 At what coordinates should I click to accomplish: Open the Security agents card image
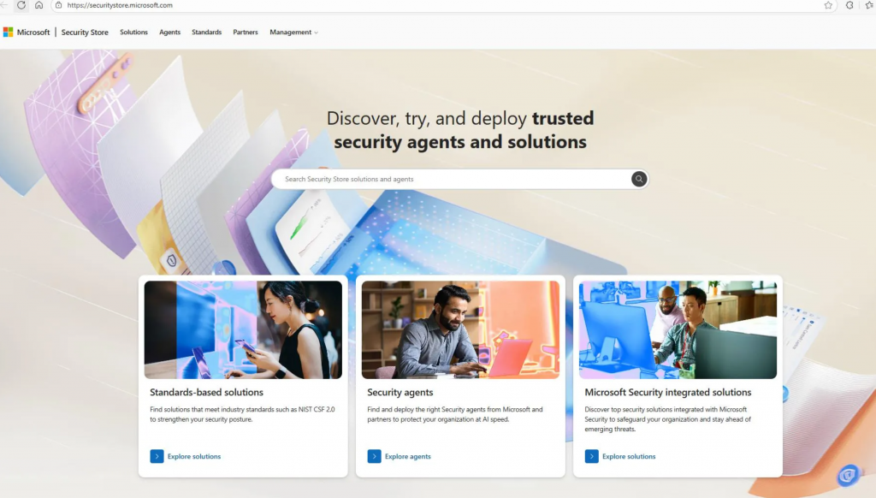tap(460, 329)
